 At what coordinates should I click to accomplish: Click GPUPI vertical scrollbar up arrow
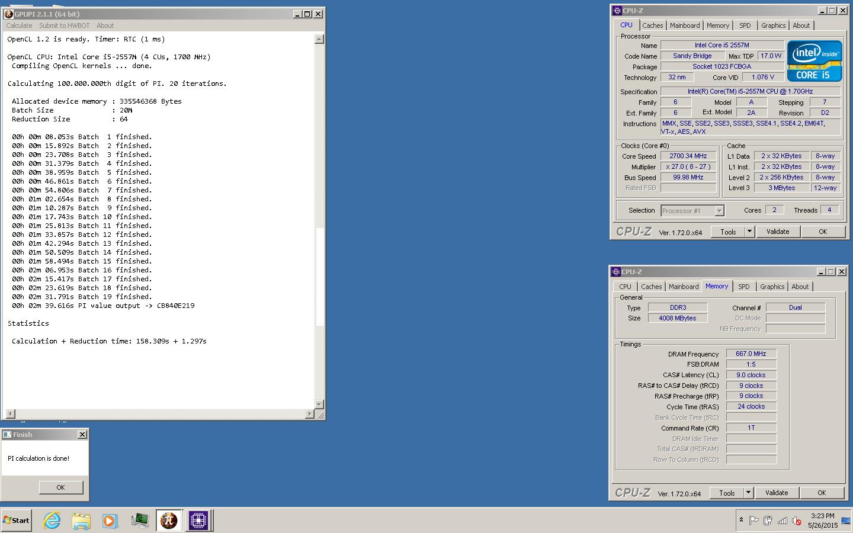319,39
